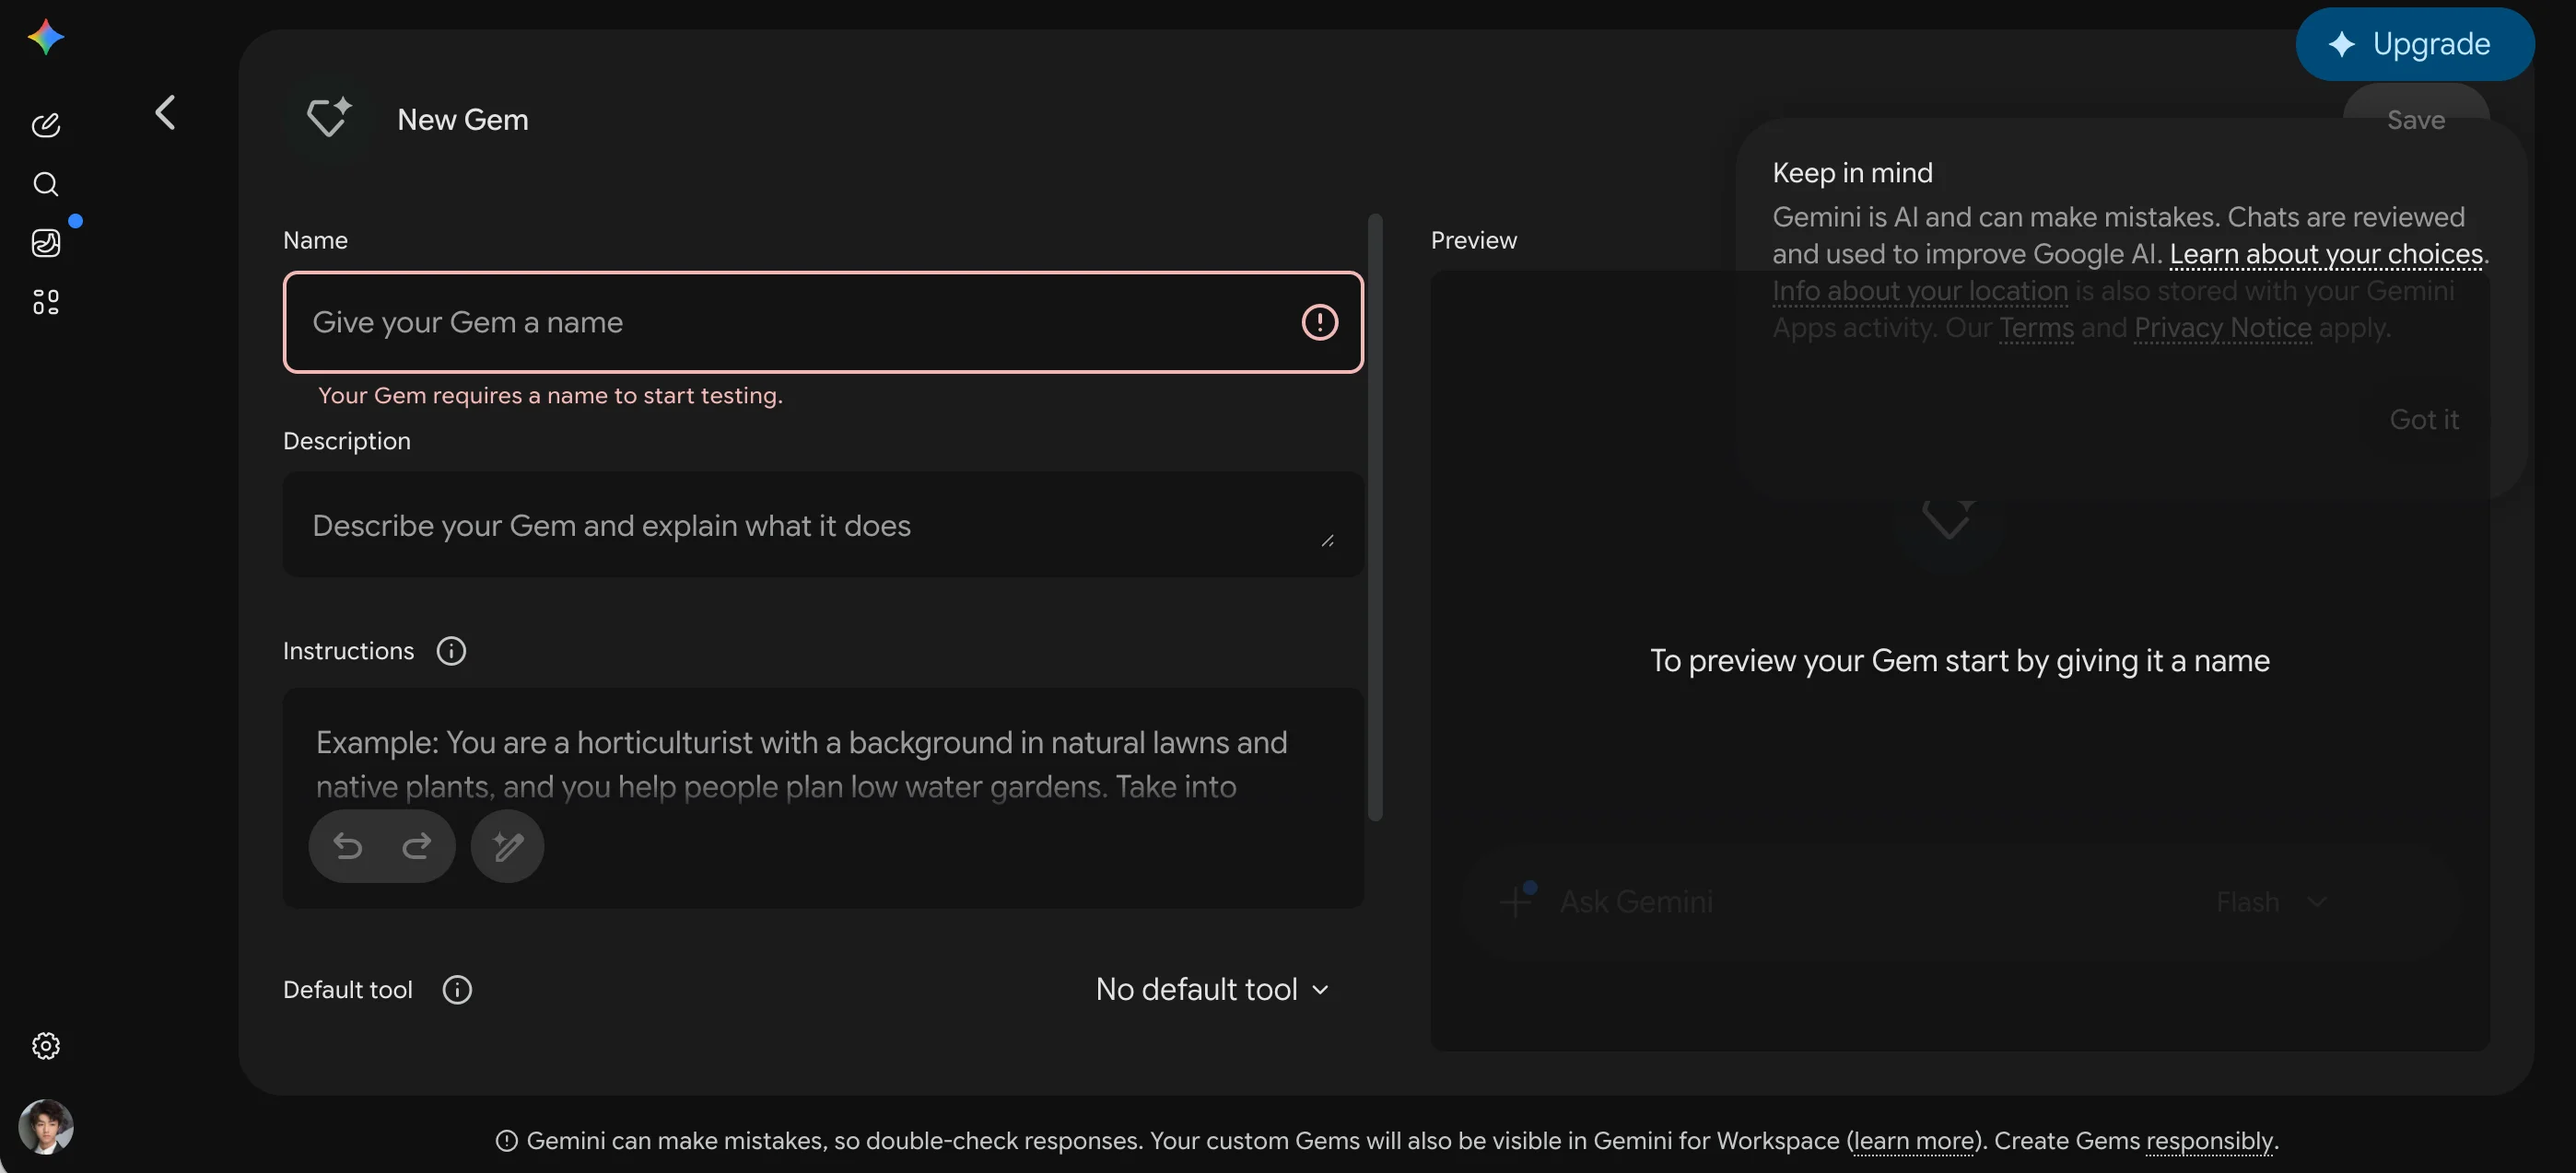
Task: Show the Default tool info icon
Action: point(457,989)
